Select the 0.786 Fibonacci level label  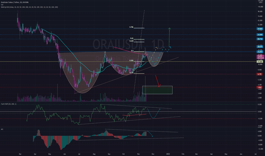(131, 27)
